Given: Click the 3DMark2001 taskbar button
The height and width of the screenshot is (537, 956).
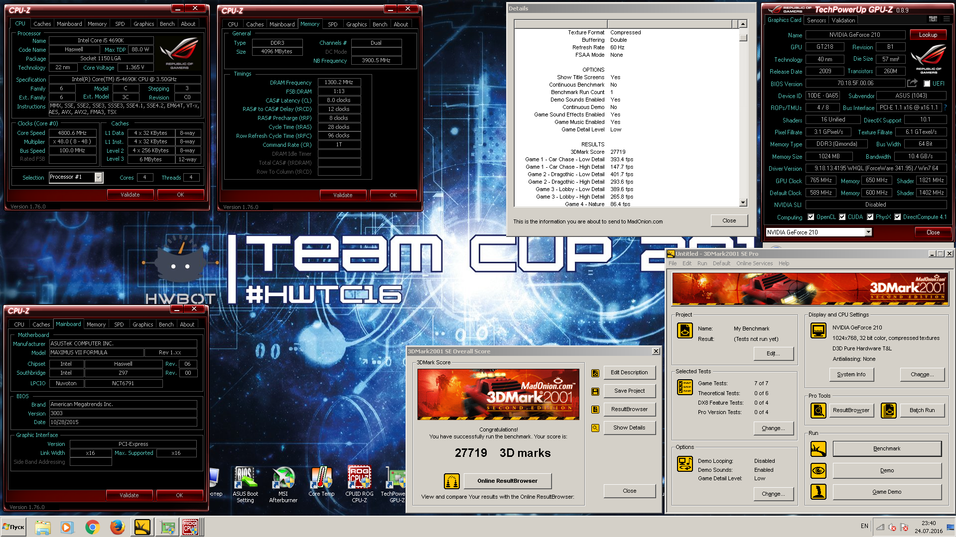Looking at the screenshot, I should 142,527.
